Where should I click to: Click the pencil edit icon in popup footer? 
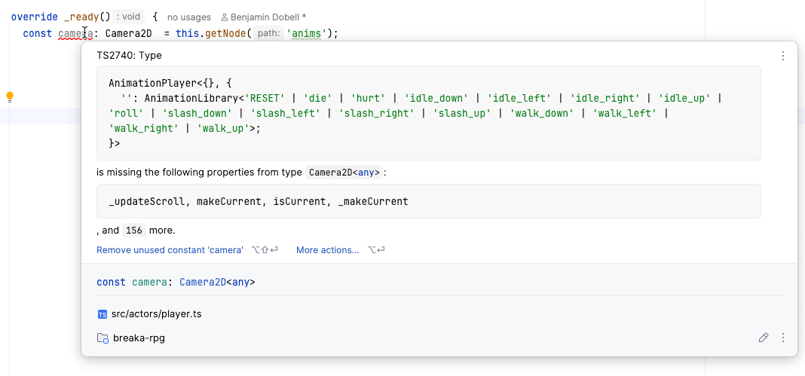pyautogui.click(x=764, y=338)
